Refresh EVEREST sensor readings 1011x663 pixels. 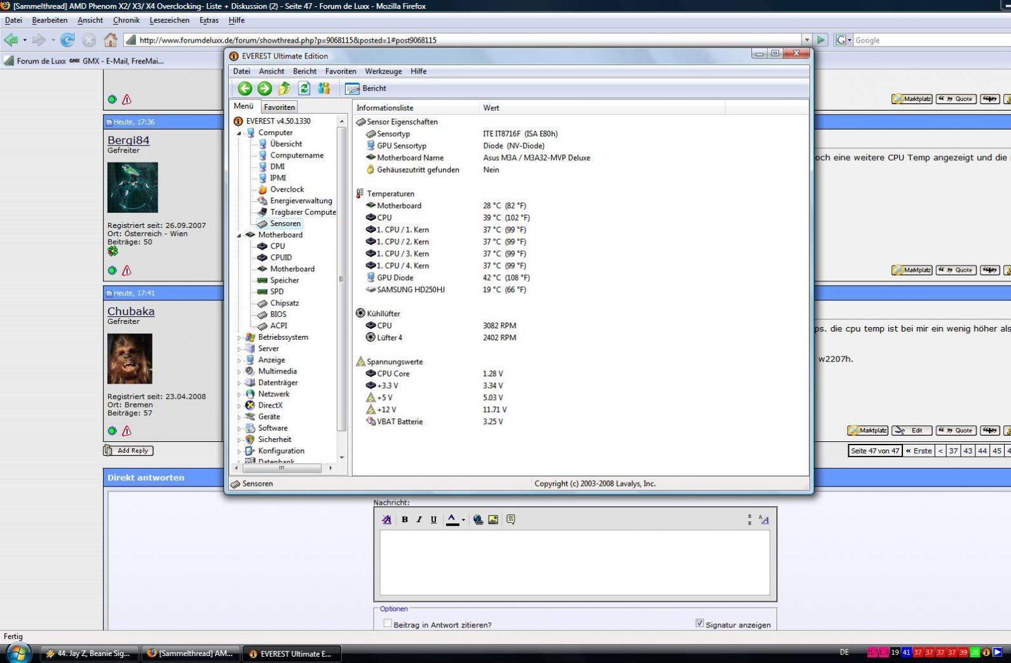(x=304, y=88)
